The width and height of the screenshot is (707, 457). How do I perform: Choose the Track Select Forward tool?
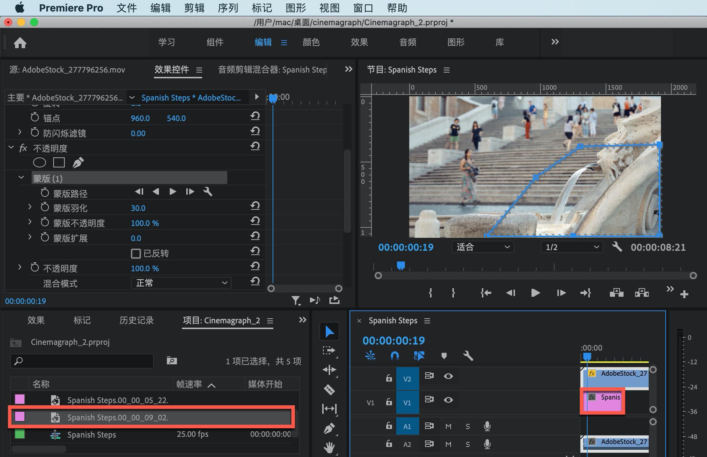(329, 351)
